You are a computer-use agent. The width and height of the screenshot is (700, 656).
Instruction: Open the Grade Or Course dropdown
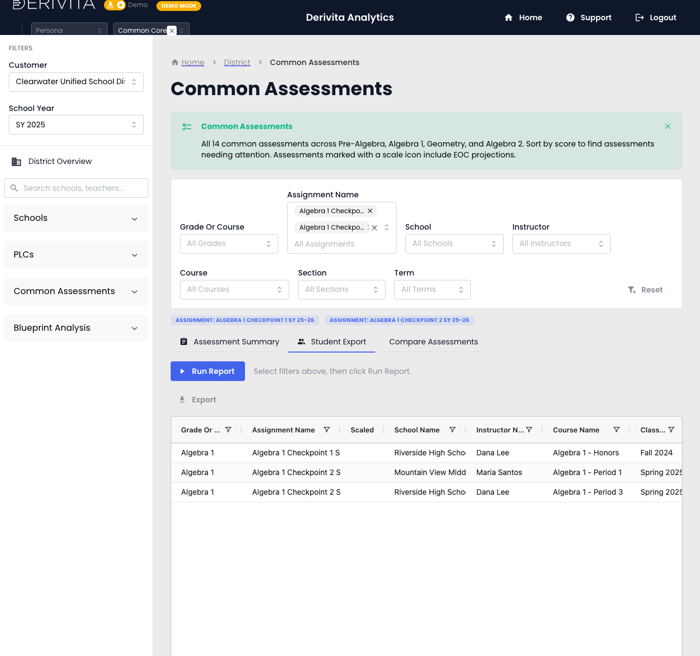coord(229,244)
